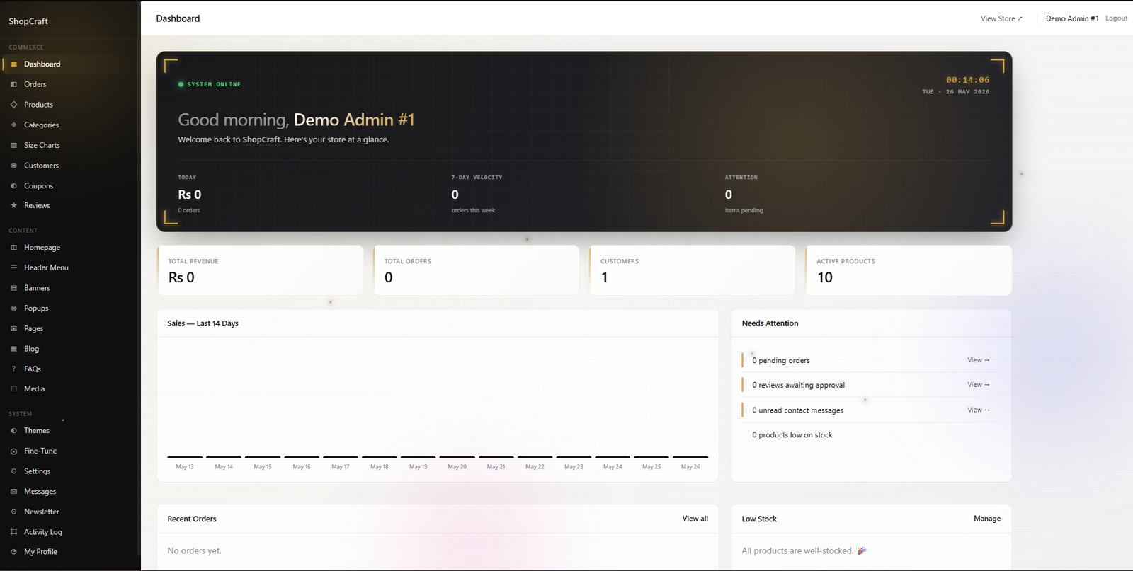1133x571 pixels.
Task: Select Header Menu in sidebar
Action: (69, 267)
